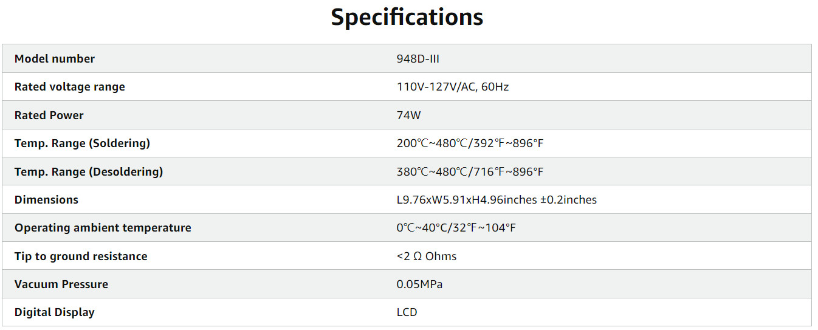Select the 110V-127V/AC, 60Hz value

453,87
